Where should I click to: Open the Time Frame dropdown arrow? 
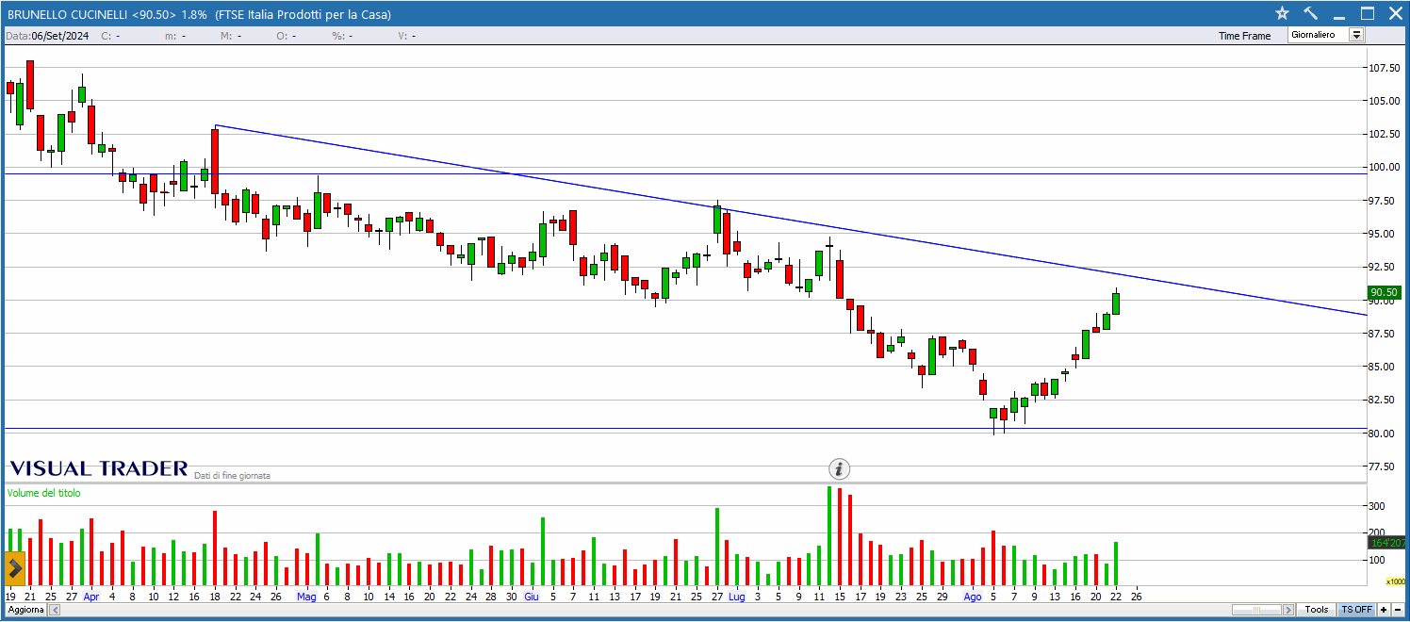pos(1356,35)
